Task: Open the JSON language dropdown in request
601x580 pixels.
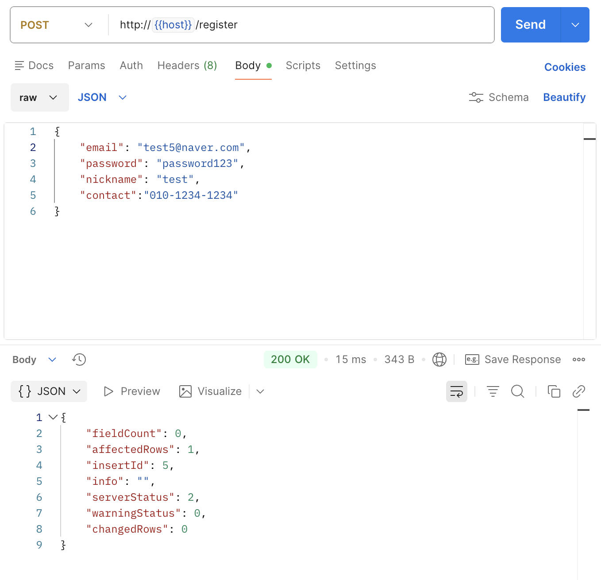Action: point(102,97)
